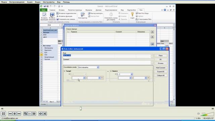Open the Palo Конструктор modeller icon
This screenshot has height=121, width=215.
(x=83, y=16)
